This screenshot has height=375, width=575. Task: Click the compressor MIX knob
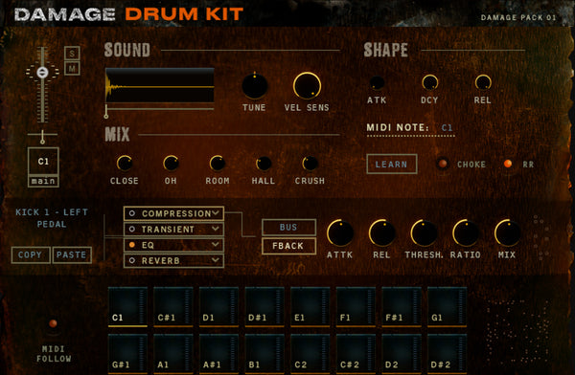(507, 232)
